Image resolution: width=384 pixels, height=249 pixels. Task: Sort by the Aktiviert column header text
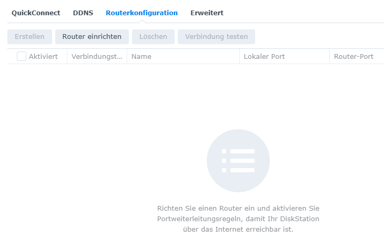(x=43, y=56)
